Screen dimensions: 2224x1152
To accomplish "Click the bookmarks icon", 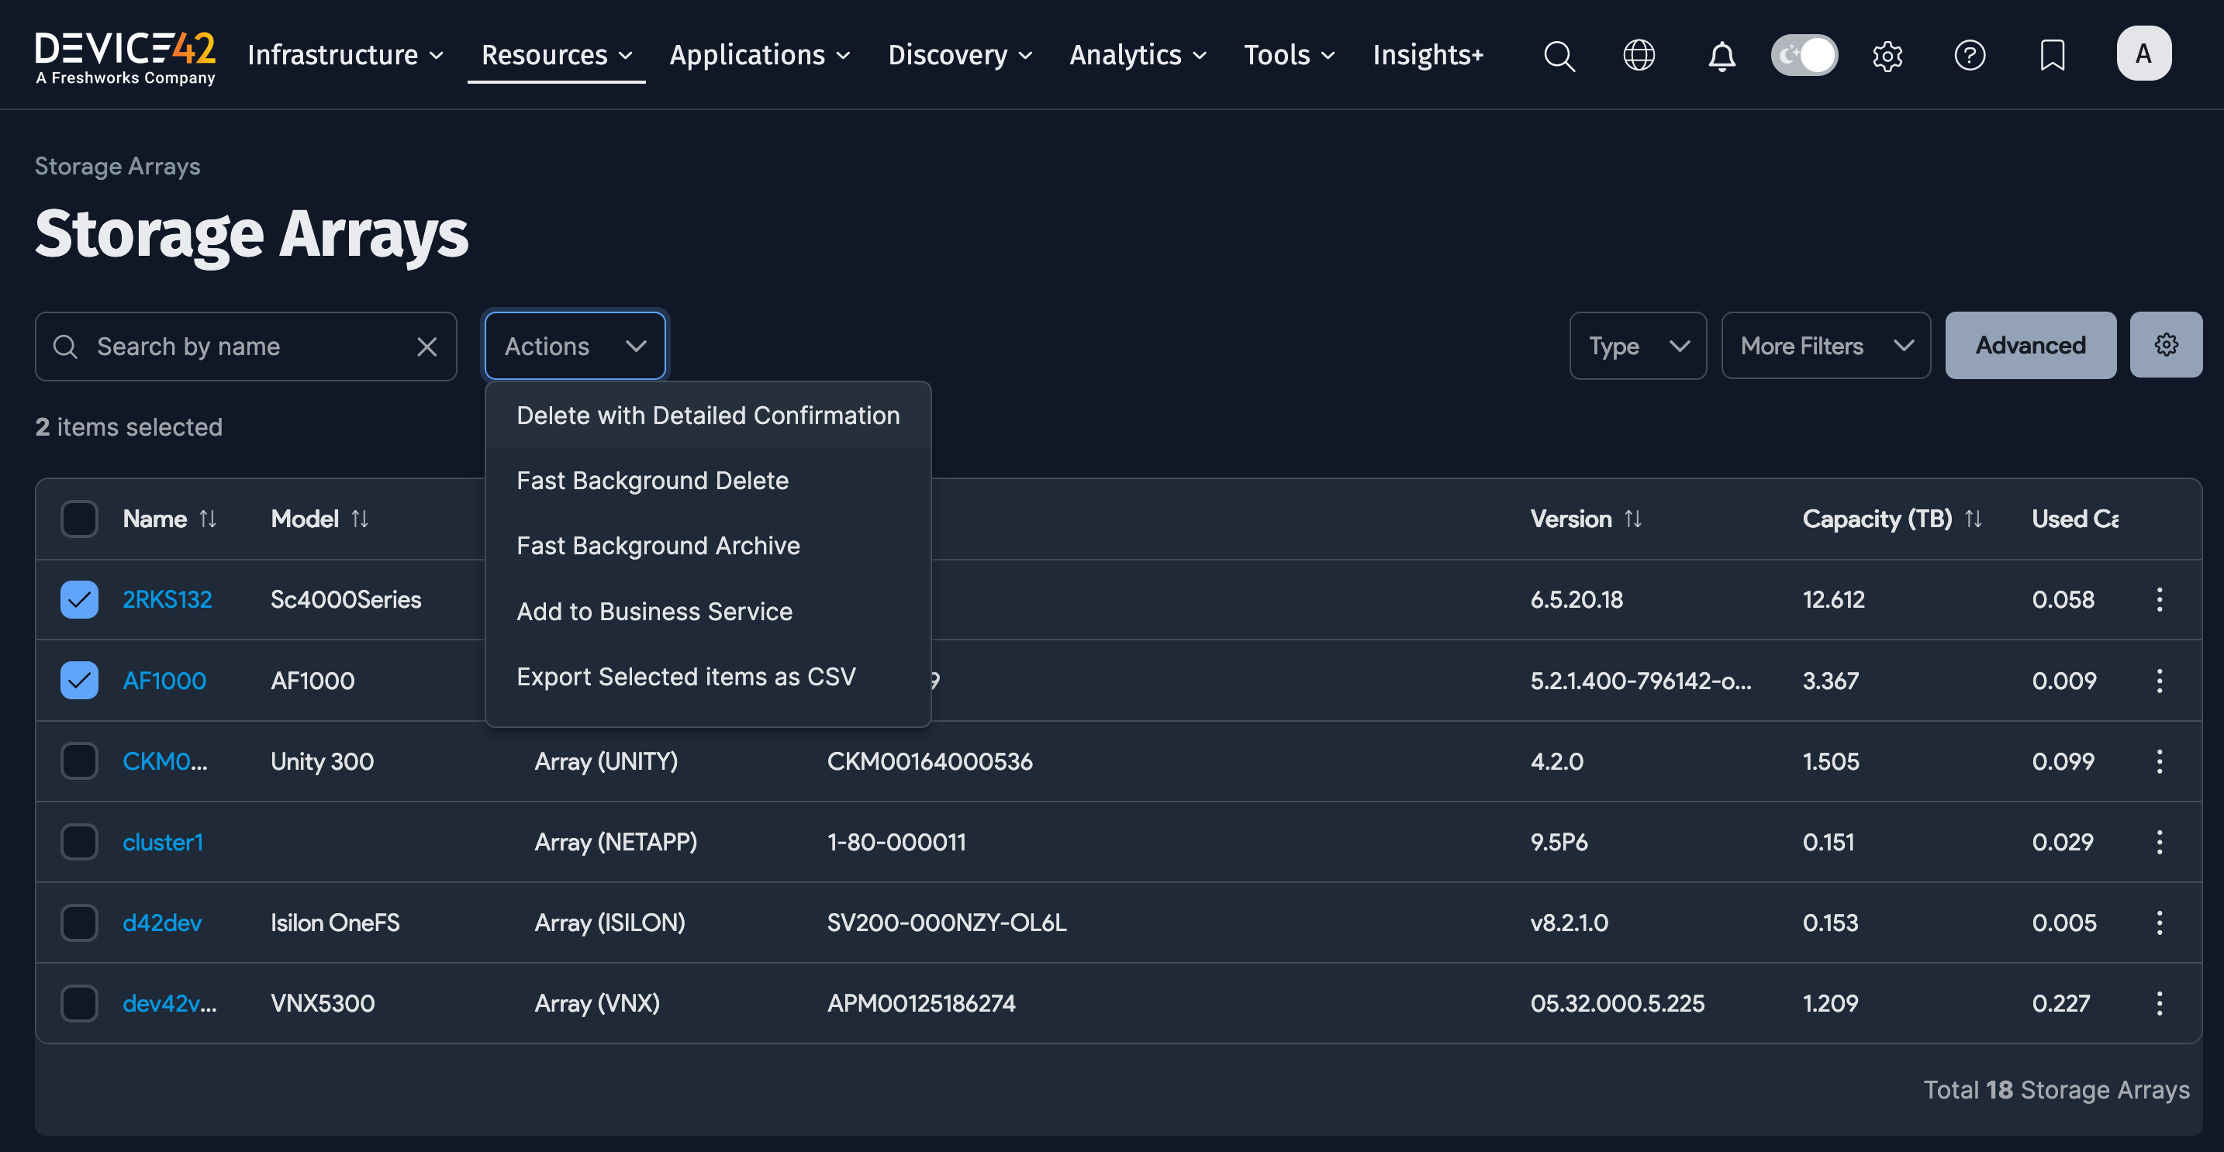I will [2052, 55].
